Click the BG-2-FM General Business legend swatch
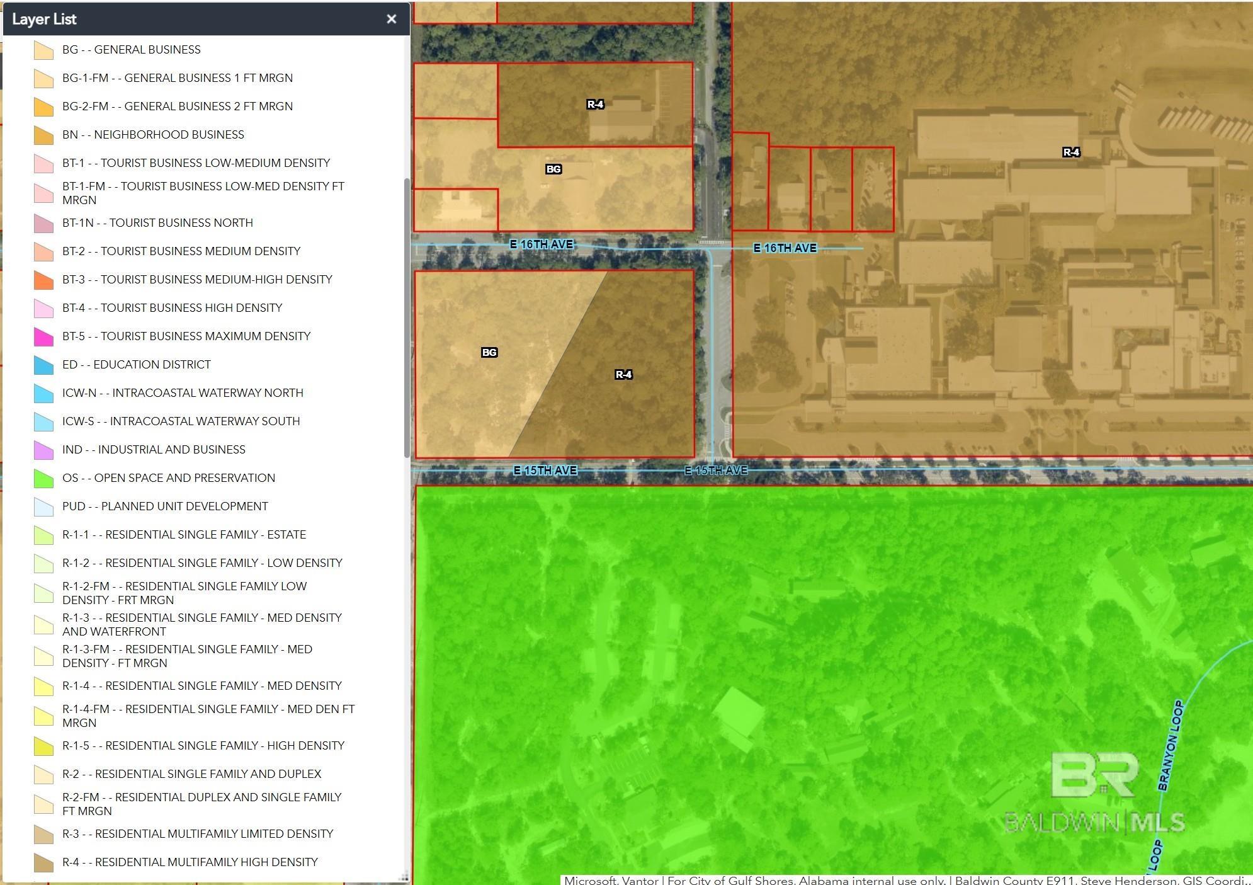The height and width of the screenshot is (885, 1253). coord(43,107)
